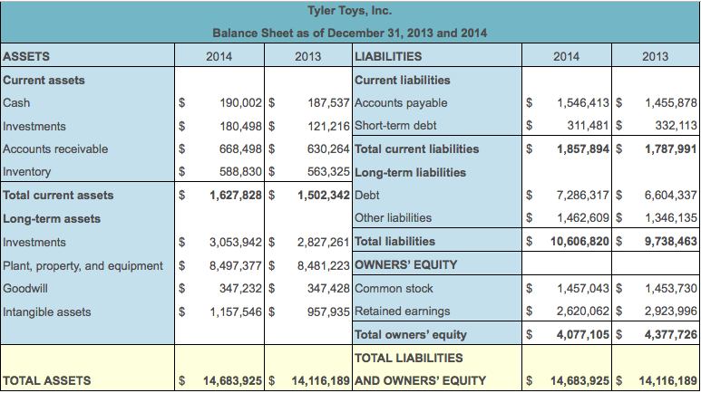701x393 pixels.
Task: Click total liabilities value 9,738,463
Action: pos(670,242)
